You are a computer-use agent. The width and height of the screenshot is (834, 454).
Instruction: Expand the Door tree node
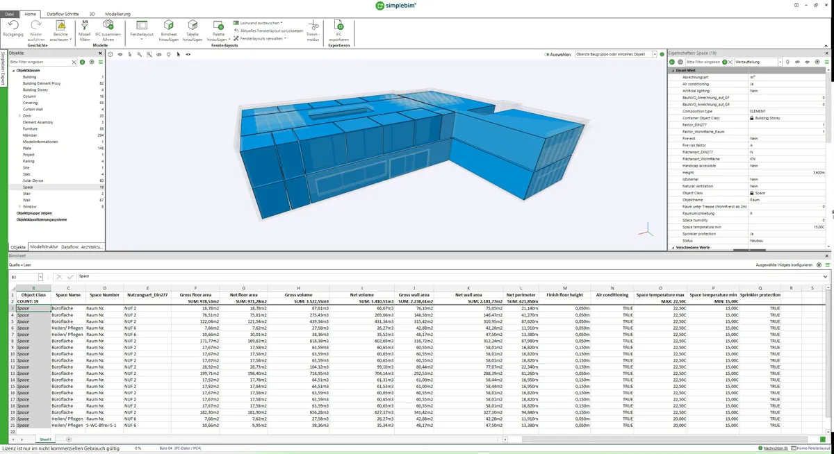[19, 116]
